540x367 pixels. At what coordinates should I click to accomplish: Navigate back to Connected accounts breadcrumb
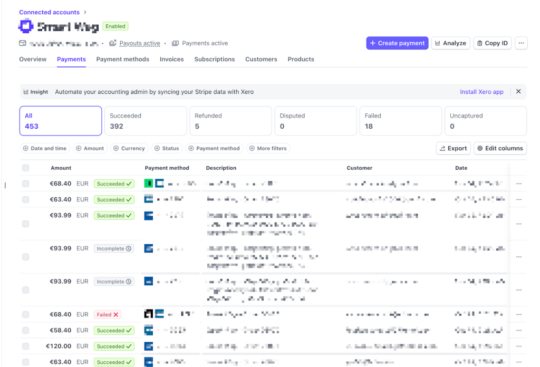[49, 12]
